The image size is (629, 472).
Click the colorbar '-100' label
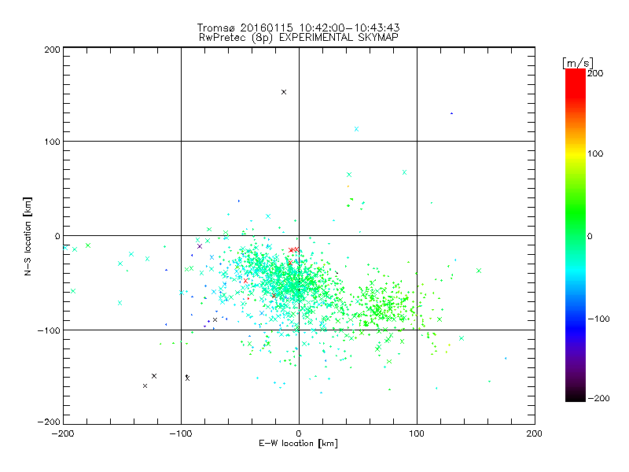[598, 319]
